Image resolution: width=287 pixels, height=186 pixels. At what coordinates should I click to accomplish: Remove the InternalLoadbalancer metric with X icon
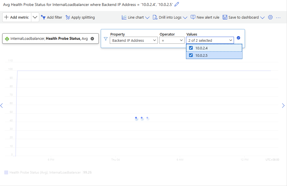click(x=92, y=39)
